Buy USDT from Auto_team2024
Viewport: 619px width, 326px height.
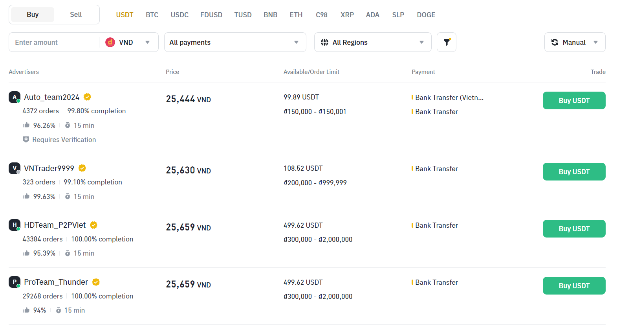[574, 101]
